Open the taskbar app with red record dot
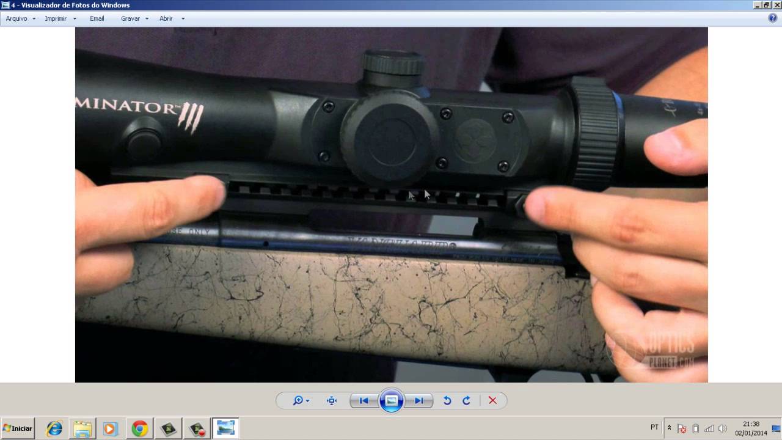This screenshot has height=440, width=782. (197, 428)
